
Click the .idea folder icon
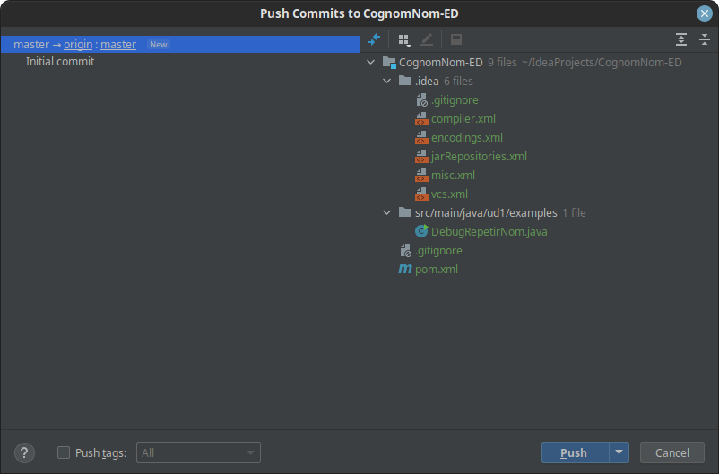tap(405, 81)
